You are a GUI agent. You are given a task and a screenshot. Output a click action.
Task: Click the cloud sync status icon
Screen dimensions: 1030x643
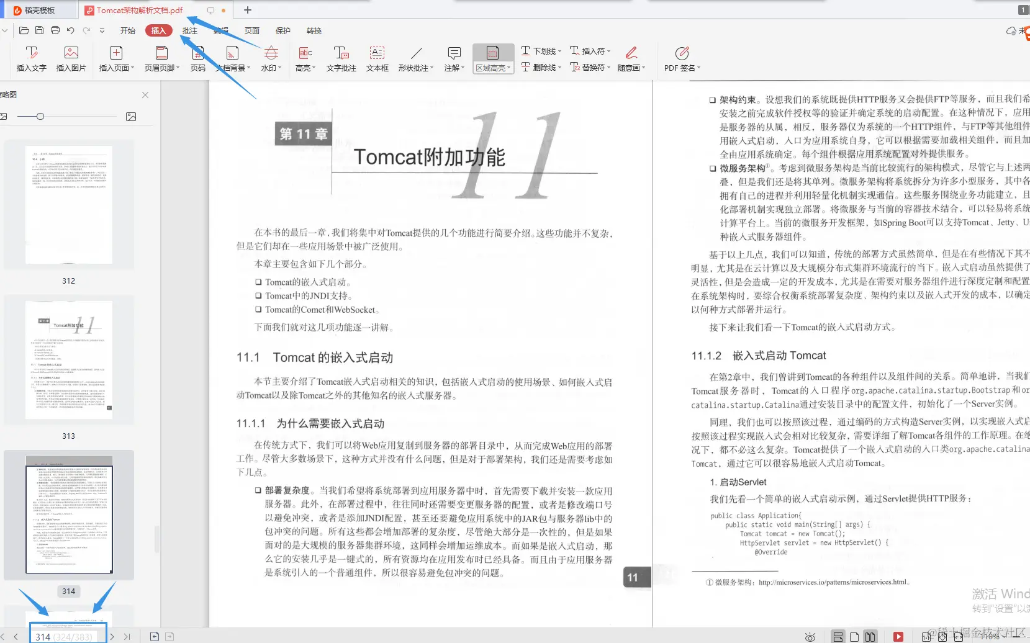coord(1011,30)
